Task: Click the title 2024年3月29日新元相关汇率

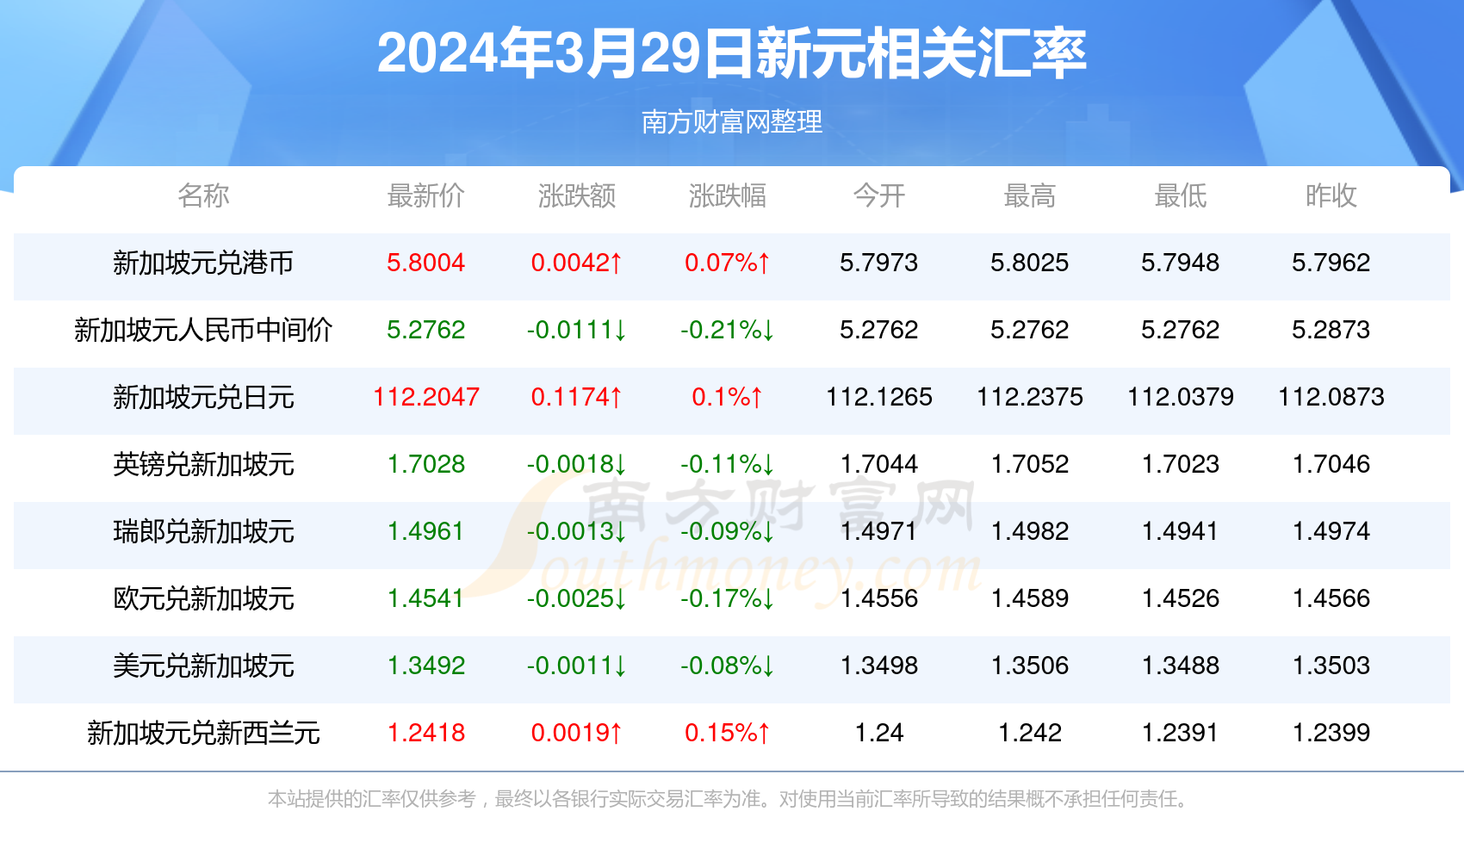Action: (732, 53)
